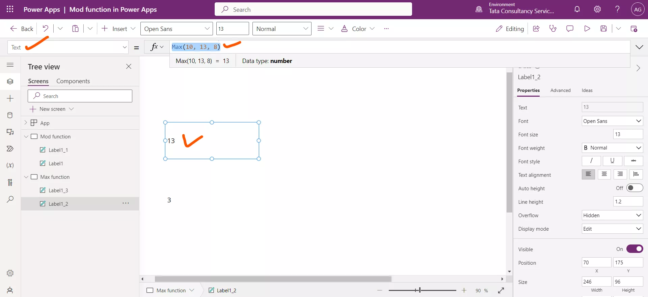Open the Text property selector dropdown

coord(68,47)
